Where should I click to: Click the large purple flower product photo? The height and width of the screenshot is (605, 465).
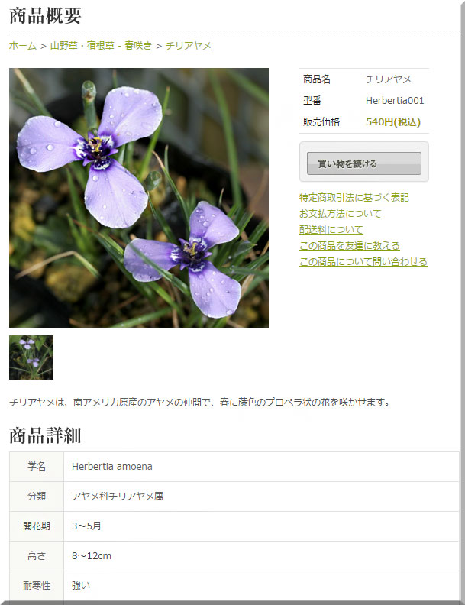pos(139,198)
